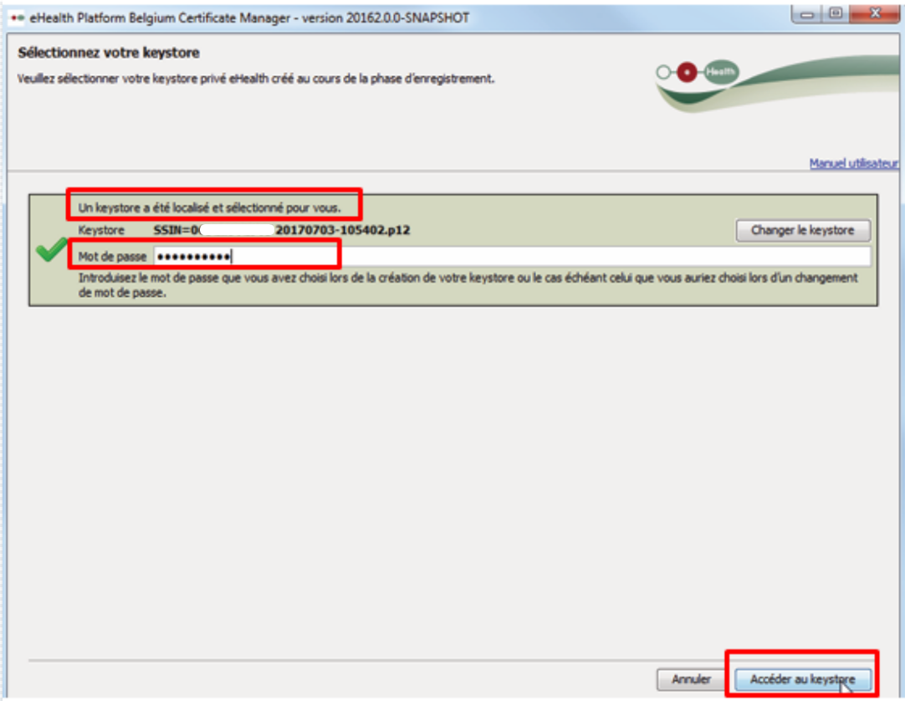The width and height of the screenshot is (905, 701).
Task: Cancel with the Annuler button
Action: (691, 679)
